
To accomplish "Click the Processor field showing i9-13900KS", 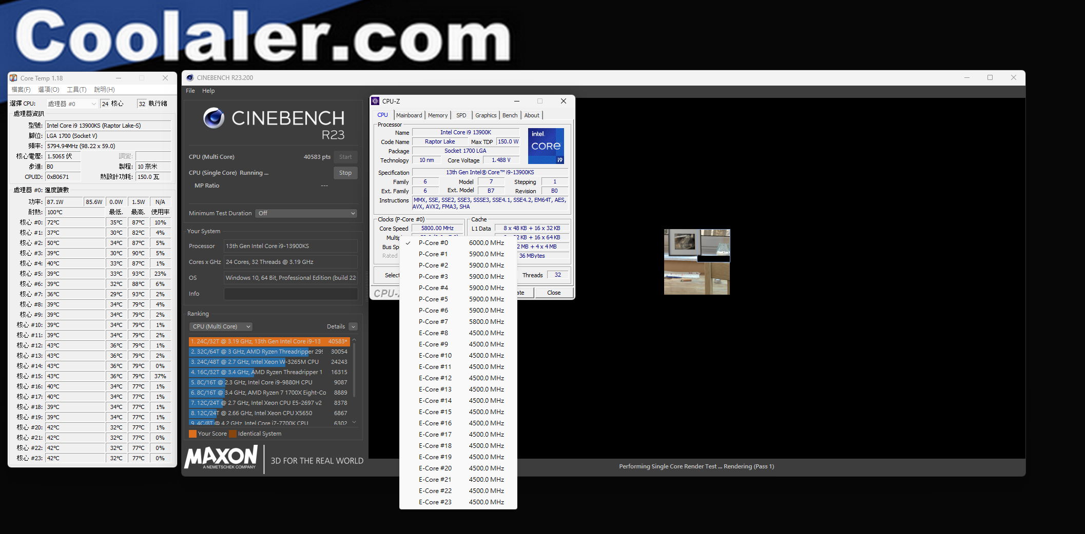I will pos(290,246).
